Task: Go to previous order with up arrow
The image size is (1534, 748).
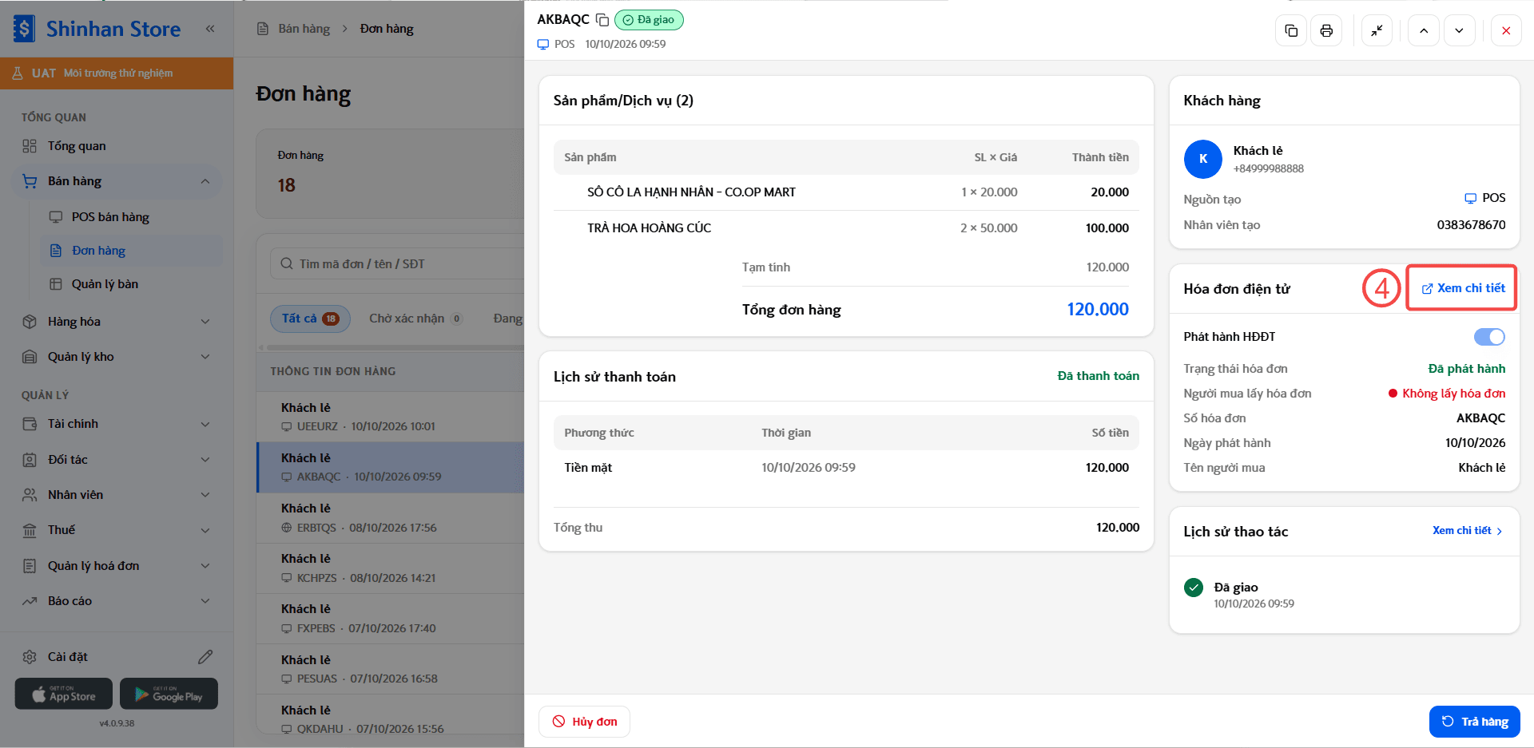Action: (x=1424, y=31)
